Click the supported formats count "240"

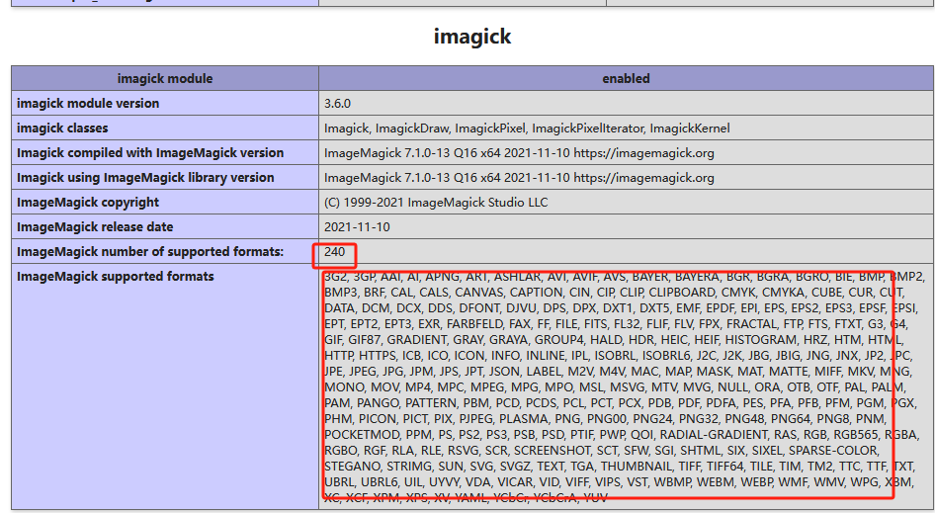tap(334, 252)
